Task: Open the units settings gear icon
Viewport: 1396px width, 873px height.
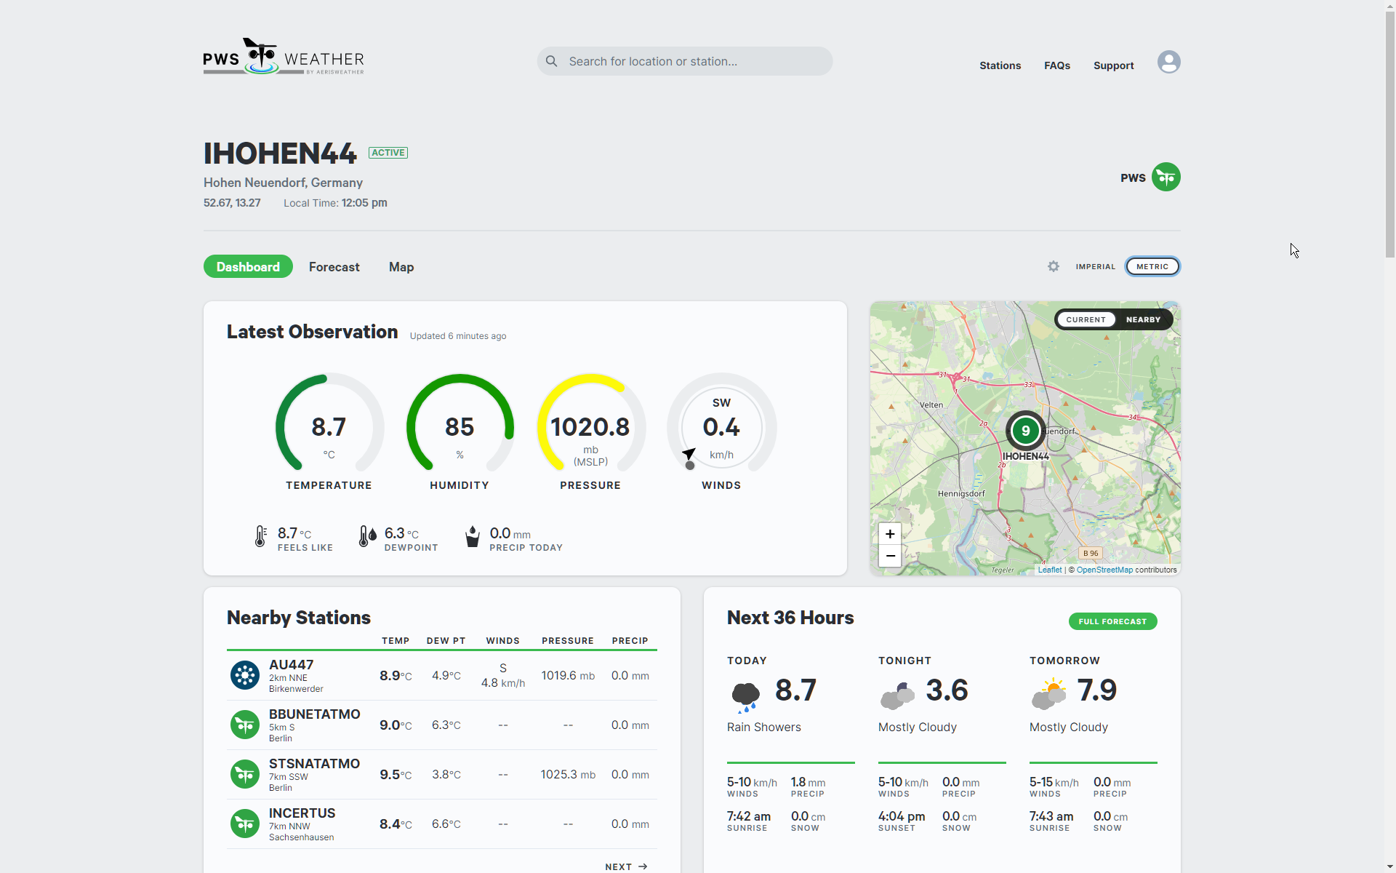Action: click(1053, 266)
